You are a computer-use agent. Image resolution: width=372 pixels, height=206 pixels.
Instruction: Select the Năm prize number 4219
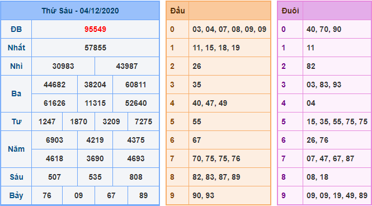click(x=95, y=140)
